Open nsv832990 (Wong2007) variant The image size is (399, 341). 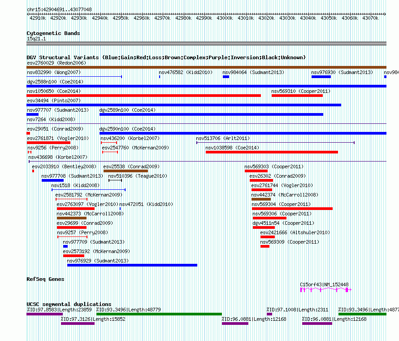54,72
